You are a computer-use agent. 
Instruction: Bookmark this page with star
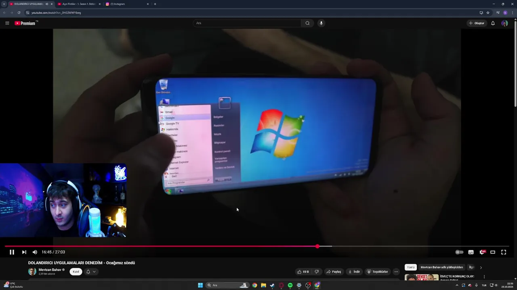click(x=488, y=12)
